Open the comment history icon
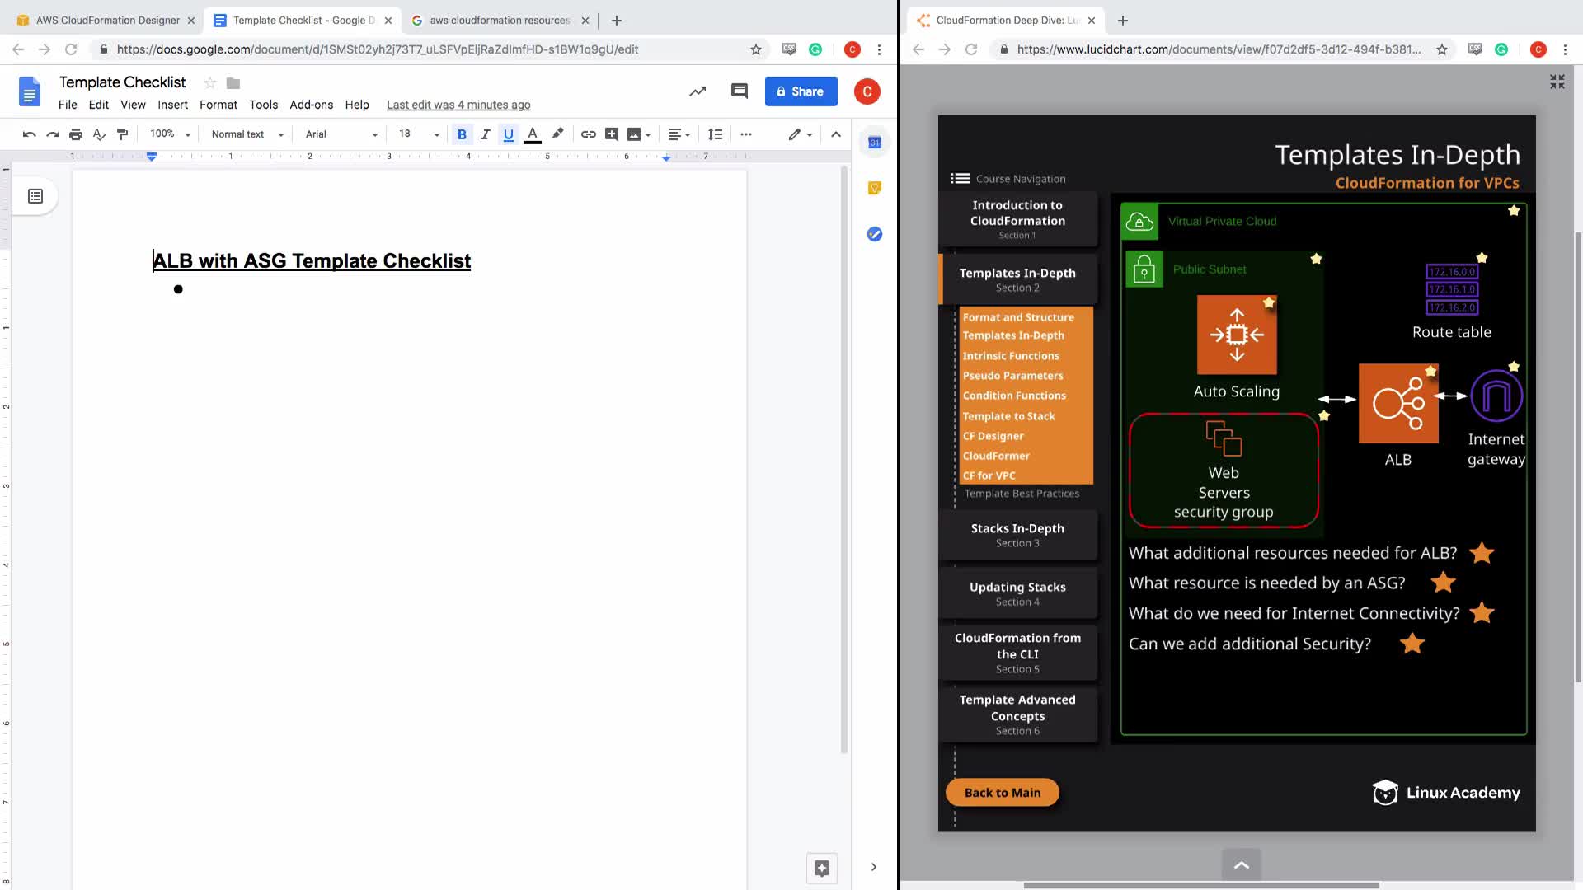This screenshot has width=1583, height=890. click(x=739, y=91)
